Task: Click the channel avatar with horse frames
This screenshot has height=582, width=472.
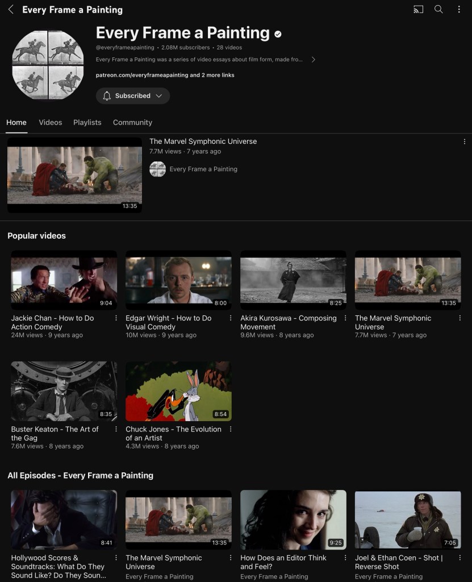Action: tap(48, 65)
